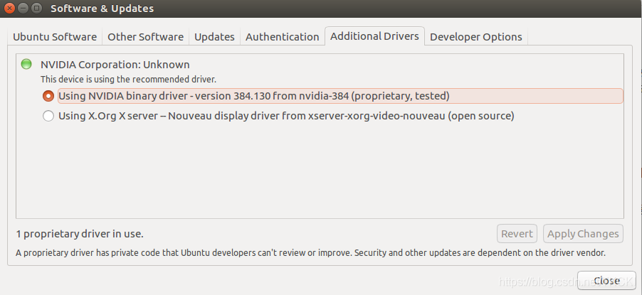Click the Close button at bottom right
The image size is (642, 295).
606,280
